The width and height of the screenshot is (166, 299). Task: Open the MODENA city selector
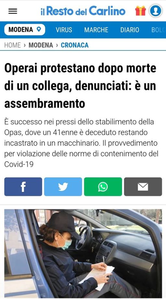[25, 30]
